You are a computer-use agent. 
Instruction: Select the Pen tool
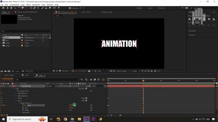point(34,8)
